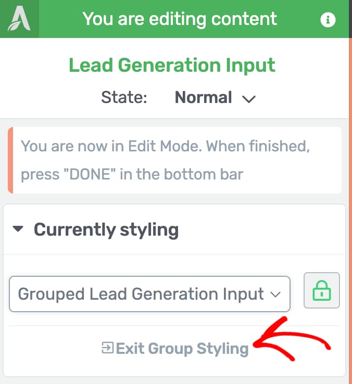Select the Lead Generation Input title

172,65
